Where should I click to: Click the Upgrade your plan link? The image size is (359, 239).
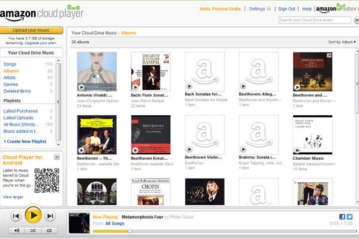tap(40, 43)
